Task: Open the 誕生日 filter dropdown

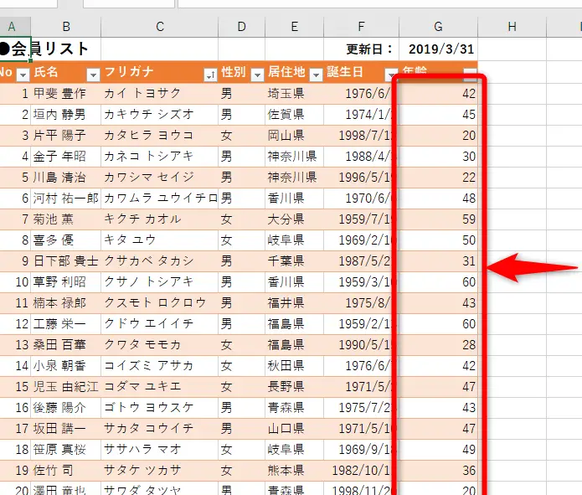Action: (391, 73)
